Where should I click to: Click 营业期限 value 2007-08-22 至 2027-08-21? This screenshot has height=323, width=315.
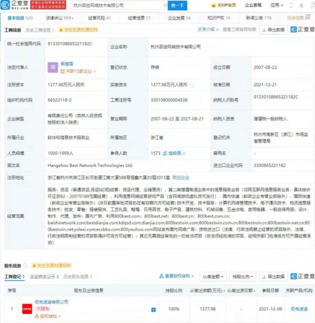177,119
